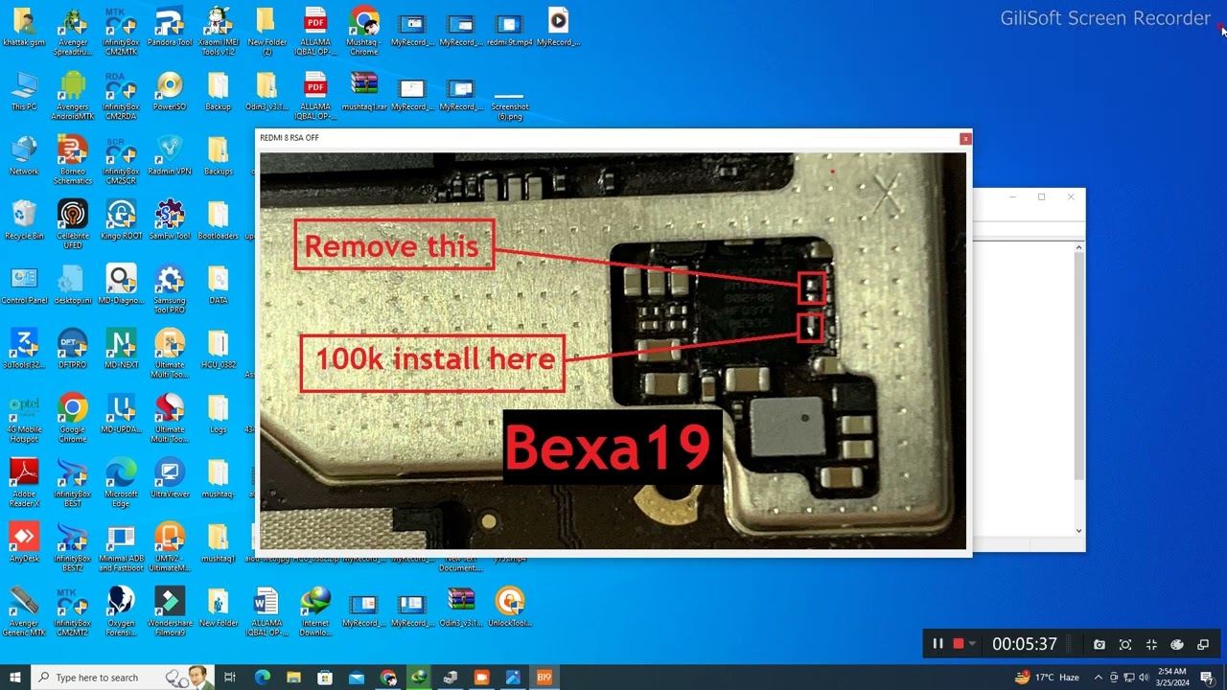
Task: Select Oxygen Forensic desktop icon
Action: click(121, 611)
